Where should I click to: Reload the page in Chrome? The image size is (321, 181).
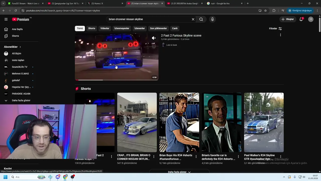coord(16,11)
